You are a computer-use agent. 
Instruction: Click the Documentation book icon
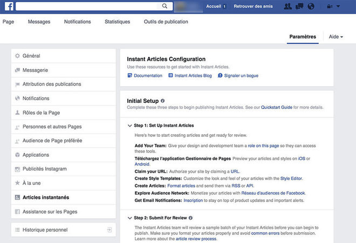pos(129,75)
